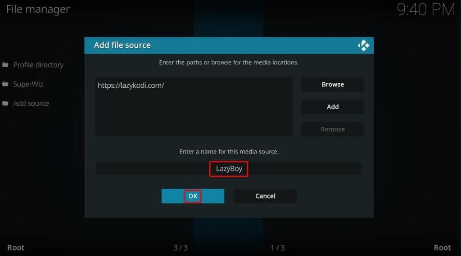The width and height of the screenshot is (461, 256).
Task: Click the 'Enter the paths or browse' instruction text
Action: pos(229,62)
